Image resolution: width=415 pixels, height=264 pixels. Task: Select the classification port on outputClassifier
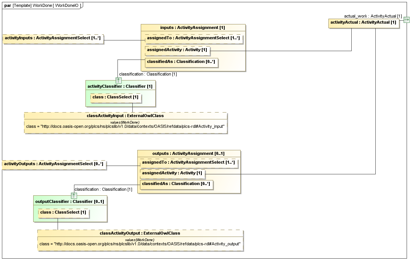click(x=74, y=196)
